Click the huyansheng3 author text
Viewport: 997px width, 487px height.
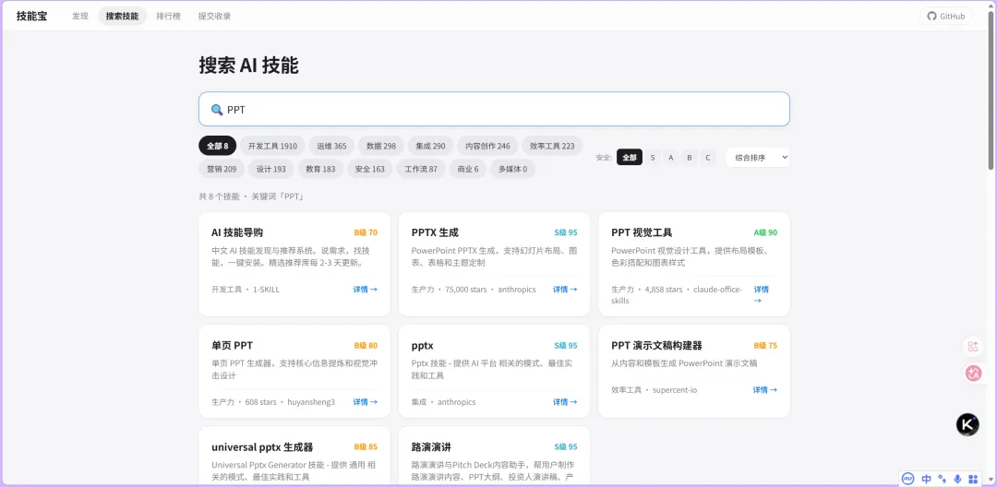pos(311,402)
